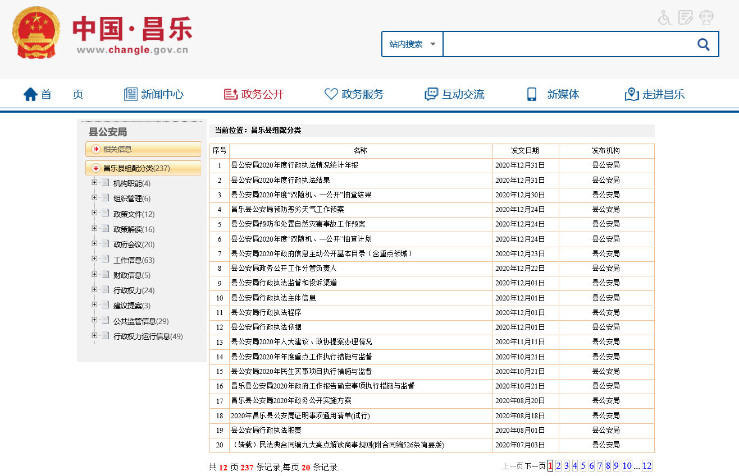
Task: Click the note-with-pencil icon in the header
Action: [685, 18]
